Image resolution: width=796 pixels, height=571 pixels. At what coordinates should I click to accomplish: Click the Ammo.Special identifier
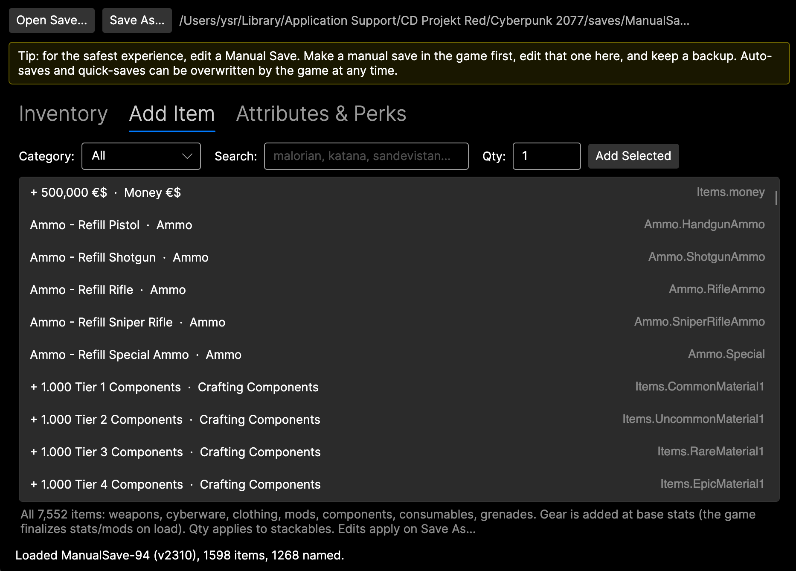click(x=726, y=354)
